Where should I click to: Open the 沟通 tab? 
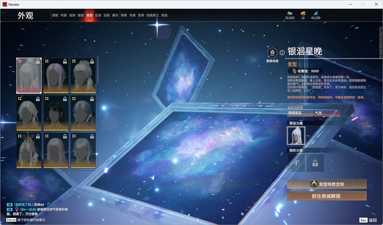(132, 15)
